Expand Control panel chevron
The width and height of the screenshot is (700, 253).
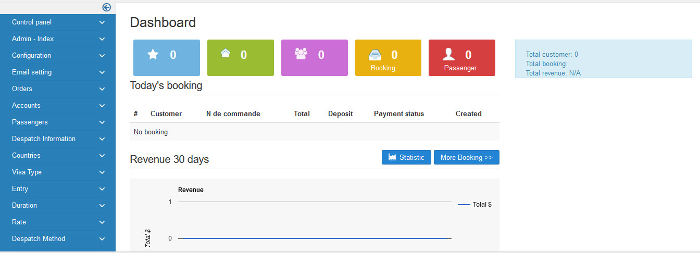pyautogui.click(x=102, y=22)
